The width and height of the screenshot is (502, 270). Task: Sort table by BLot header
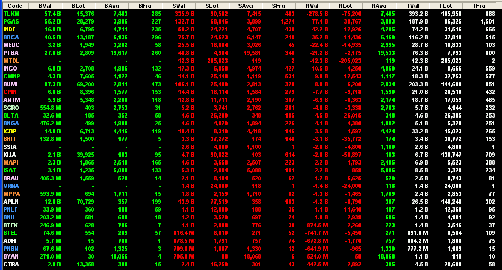[78, 6]
